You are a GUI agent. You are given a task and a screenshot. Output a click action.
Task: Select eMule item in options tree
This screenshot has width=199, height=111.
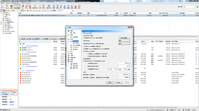click(76, 45)
